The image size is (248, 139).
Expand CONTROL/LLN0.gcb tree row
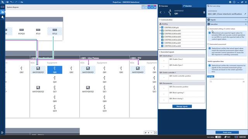pos(160,27)
